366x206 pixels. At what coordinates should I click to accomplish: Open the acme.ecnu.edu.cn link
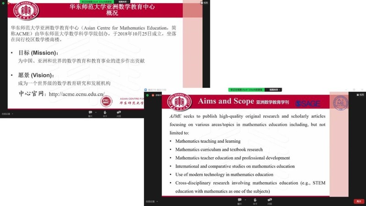tap(77, 94)
